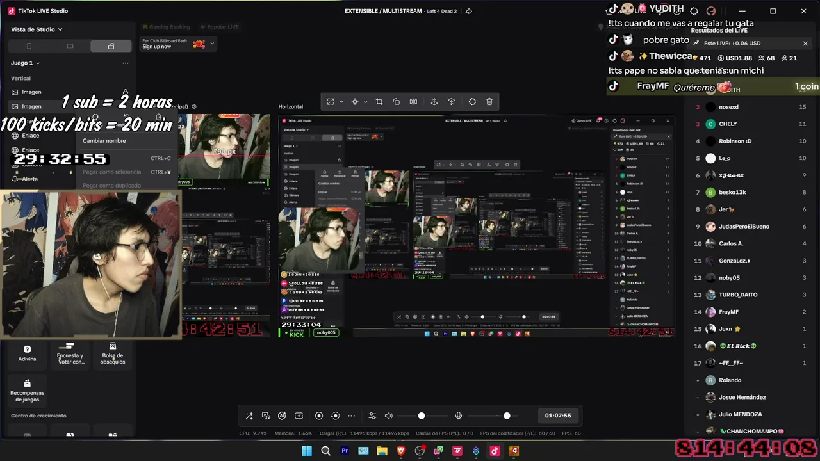Expand the Fan Club Billboard Bash banner
820x461 pixels.
(x=212, y=44)
